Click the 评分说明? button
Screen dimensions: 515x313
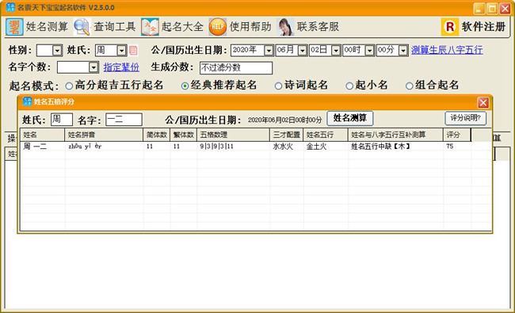pyautogui.click(x=465, y=118)
